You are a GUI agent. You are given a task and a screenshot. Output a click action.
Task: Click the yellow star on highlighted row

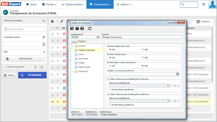[58, 102]
